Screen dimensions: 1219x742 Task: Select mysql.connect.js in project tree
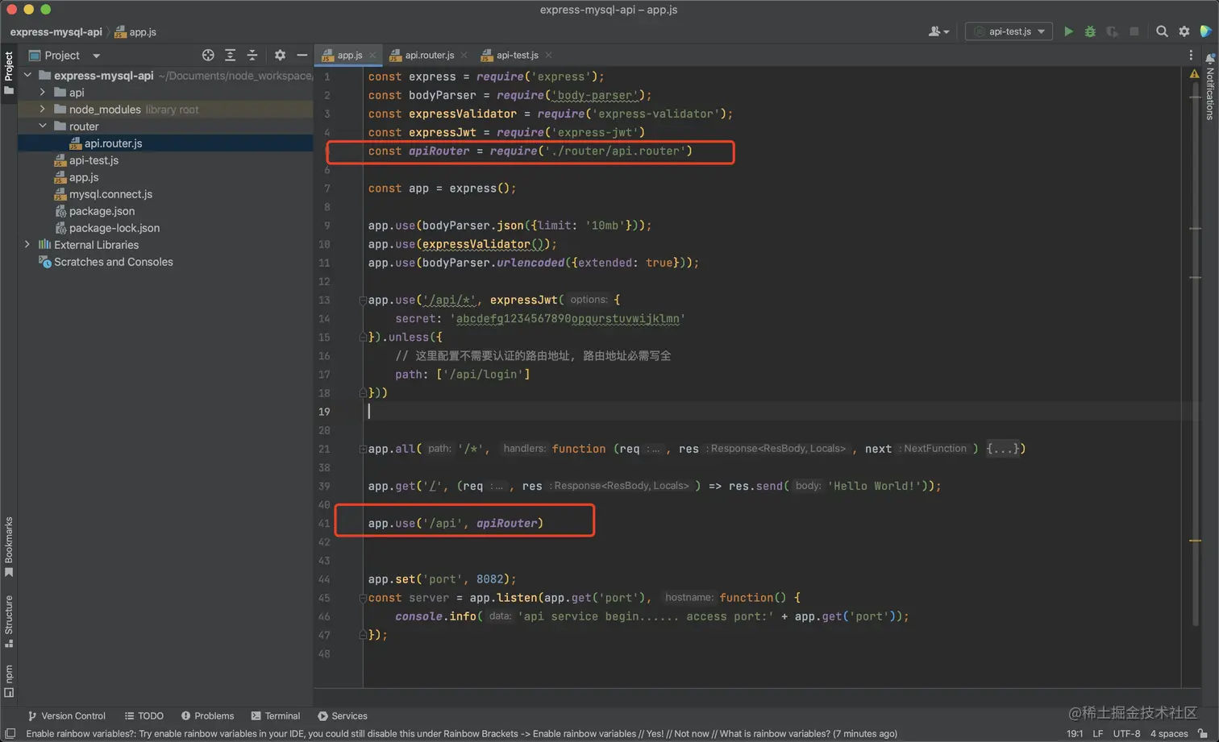110,194
